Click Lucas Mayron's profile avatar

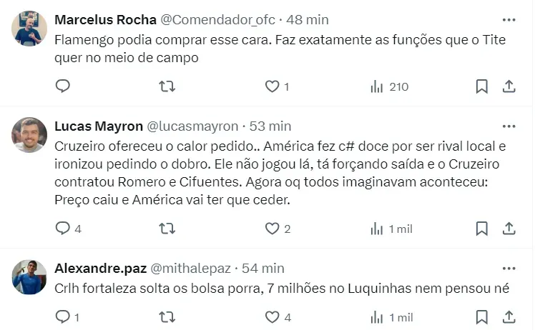30,135
